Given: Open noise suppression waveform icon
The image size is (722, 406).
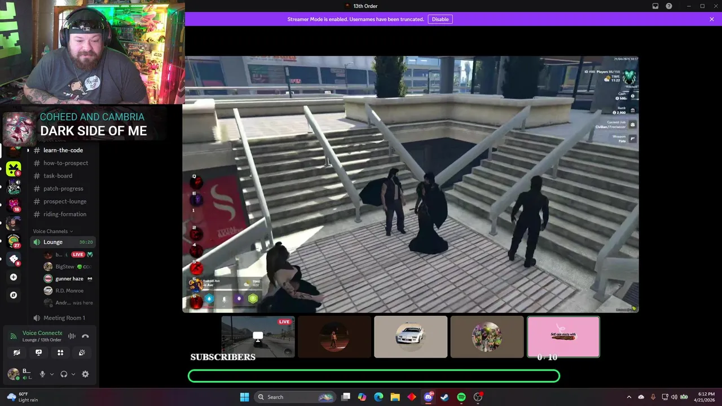Looking at the screenshot, I should click(72, 336).
